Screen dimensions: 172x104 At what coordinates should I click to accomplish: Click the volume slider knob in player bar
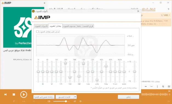point(66,101)
